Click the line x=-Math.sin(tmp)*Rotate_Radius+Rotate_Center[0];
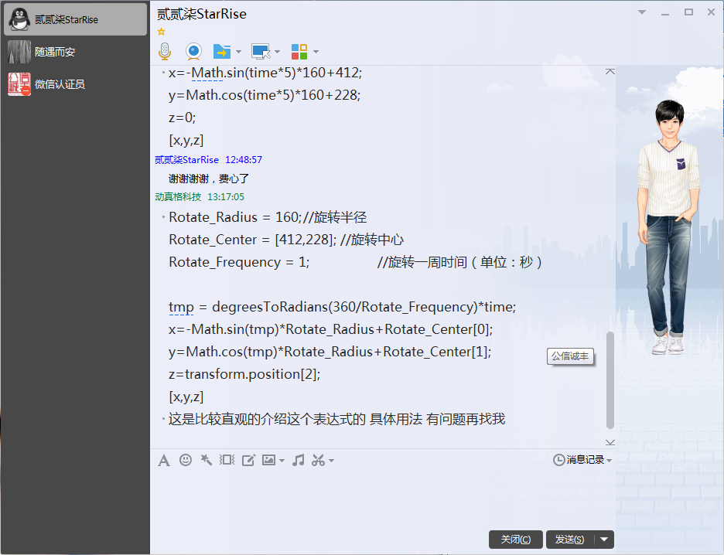724x555 pixels. 330,329
